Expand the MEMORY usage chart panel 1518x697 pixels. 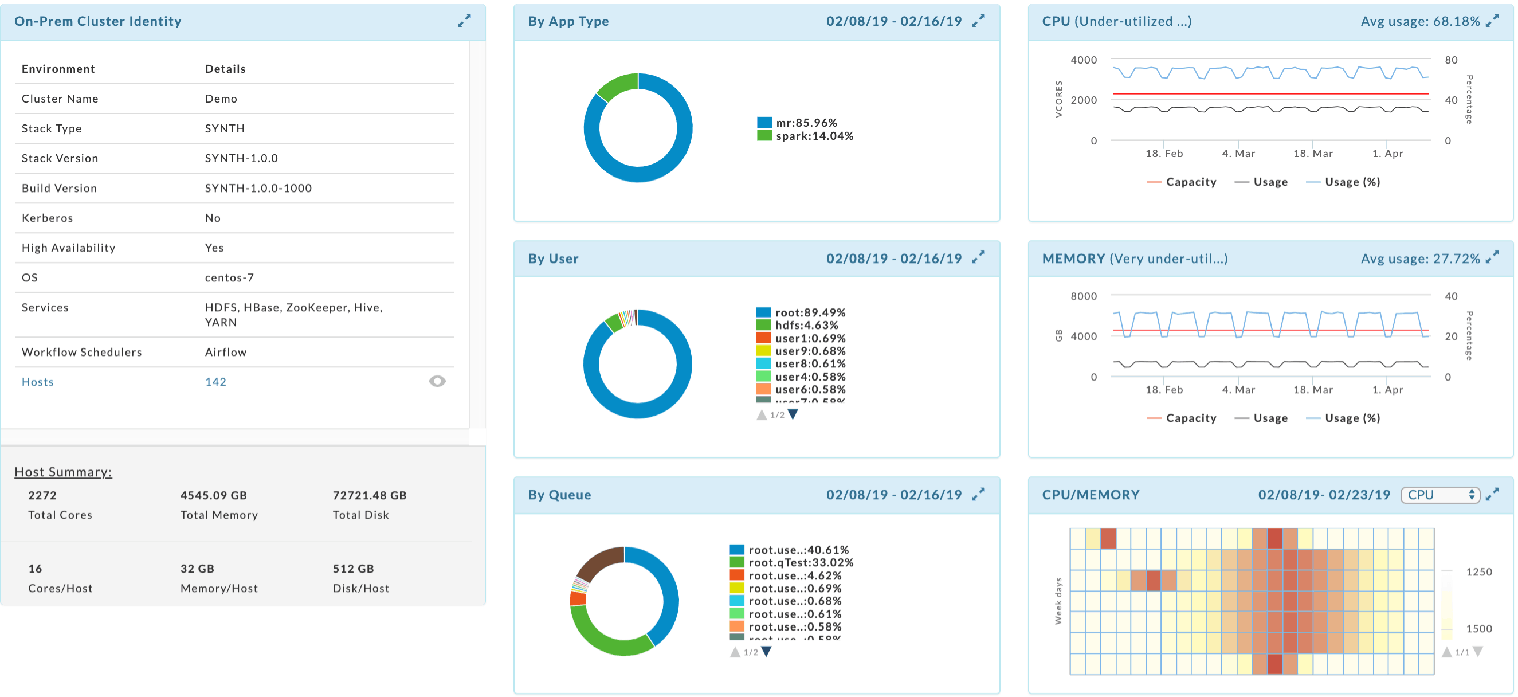click(x=1492, y=257)
